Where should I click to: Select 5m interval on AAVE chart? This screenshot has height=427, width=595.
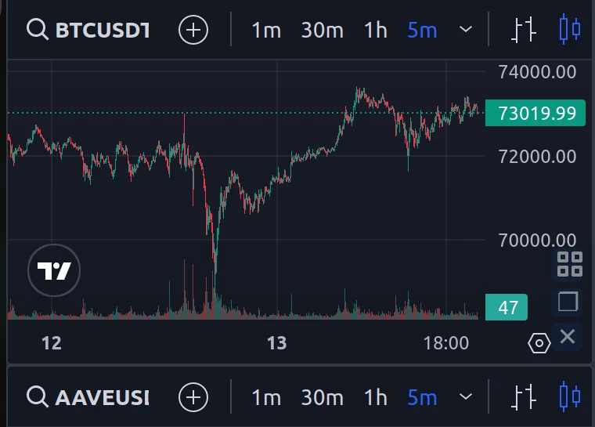tap(422, 397)
